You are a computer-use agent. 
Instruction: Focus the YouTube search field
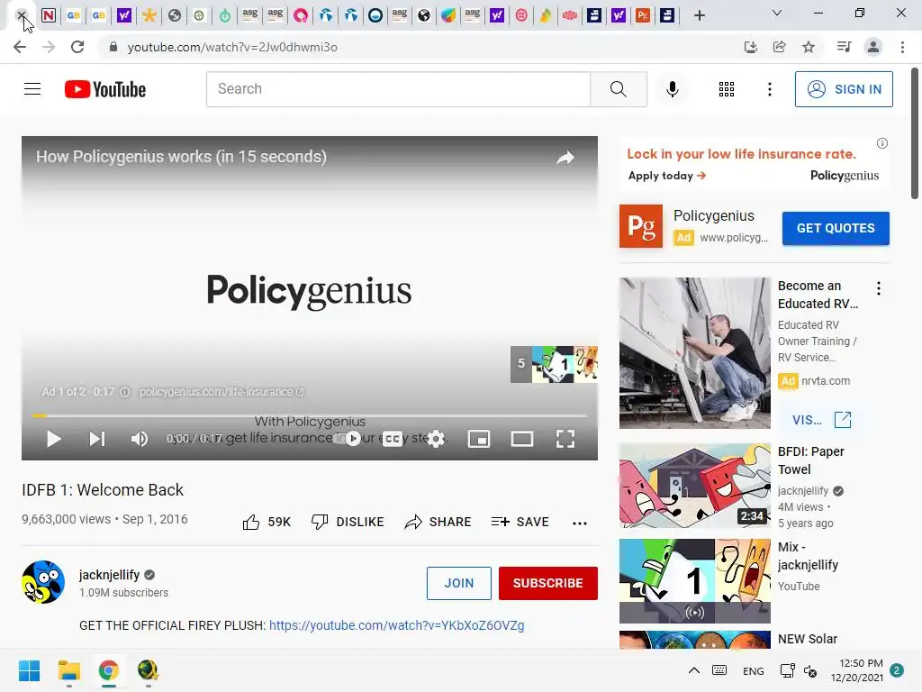pos(398,89)
